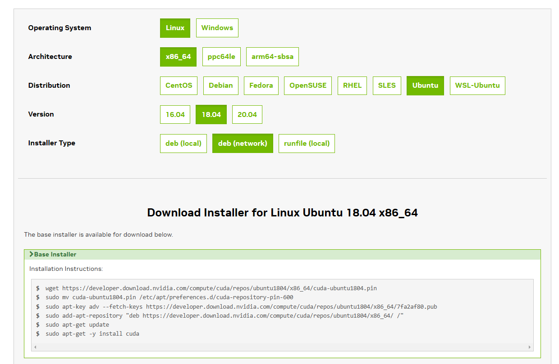The height and width of the screenshot is (364, 559).
Task: Click the Version label
Action: [41, 114]
